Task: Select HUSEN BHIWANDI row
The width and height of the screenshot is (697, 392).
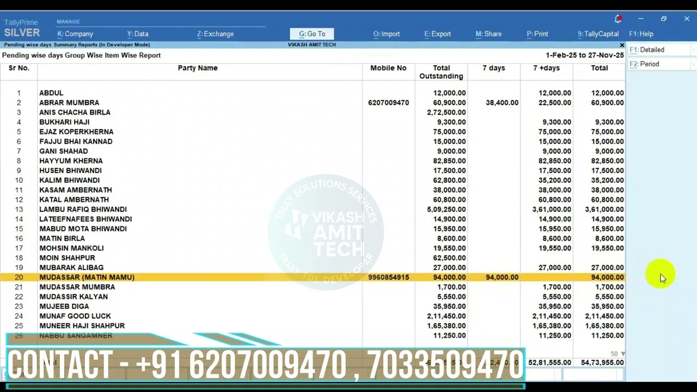Action: (312, 171)
